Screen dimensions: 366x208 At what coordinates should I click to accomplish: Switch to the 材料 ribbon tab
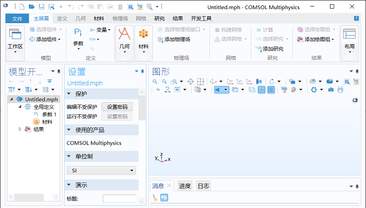[98, 18]
